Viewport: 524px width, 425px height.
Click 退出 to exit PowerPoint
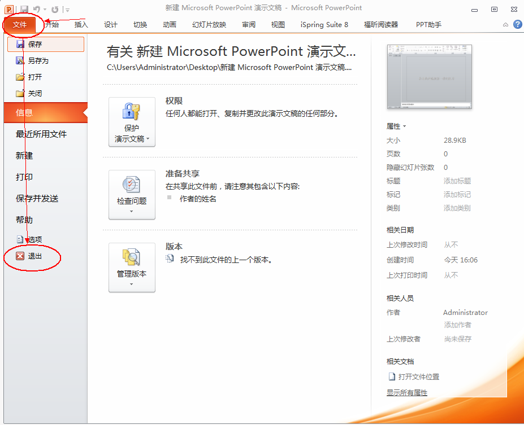(x=46, y=256)
